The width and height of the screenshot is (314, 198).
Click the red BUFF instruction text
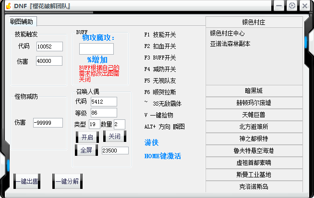coord(99,74)
